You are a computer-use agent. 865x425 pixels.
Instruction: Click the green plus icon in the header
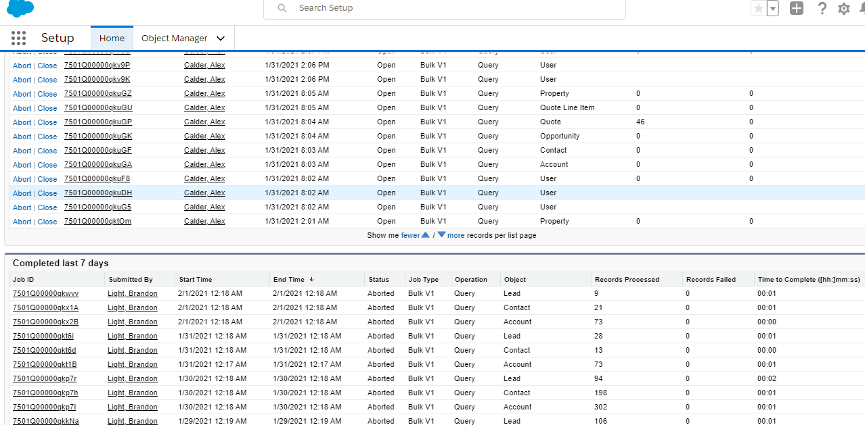pos(797,8)
